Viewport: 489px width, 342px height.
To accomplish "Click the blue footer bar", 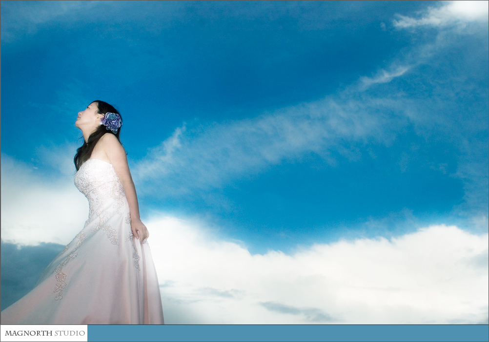I will click(288, 333).
